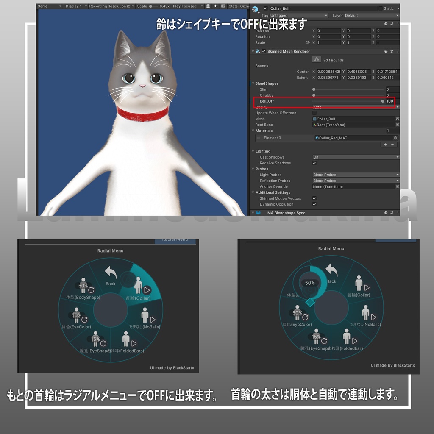Open the Cast Shadows On dropdown

(356, 157)
